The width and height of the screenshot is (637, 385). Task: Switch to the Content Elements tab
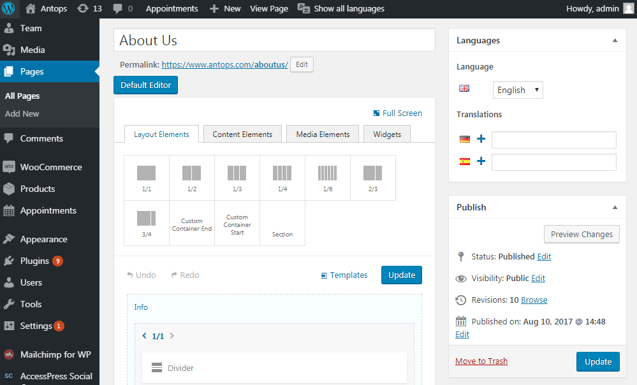click(242, 134)
